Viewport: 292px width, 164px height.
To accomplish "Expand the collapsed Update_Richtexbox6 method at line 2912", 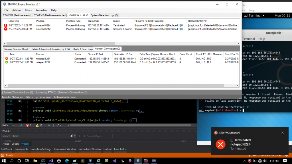I will click(x=19, y=101).
